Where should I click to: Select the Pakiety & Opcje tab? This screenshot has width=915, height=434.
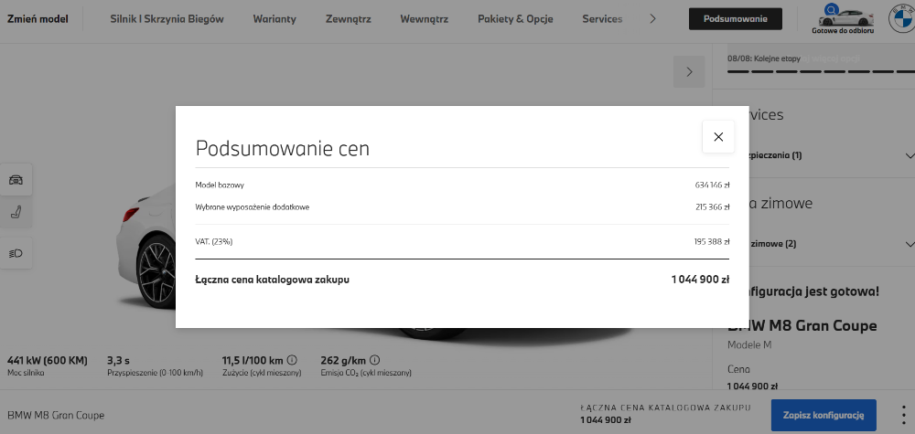coord(515,18)
